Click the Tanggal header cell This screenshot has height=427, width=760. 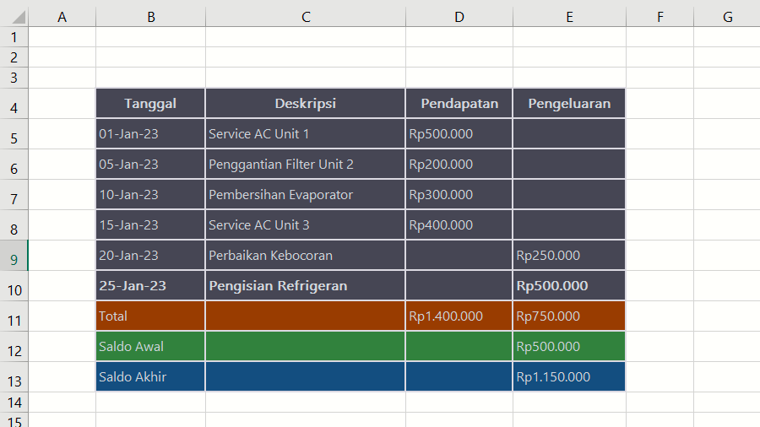(x=150, y=103)
